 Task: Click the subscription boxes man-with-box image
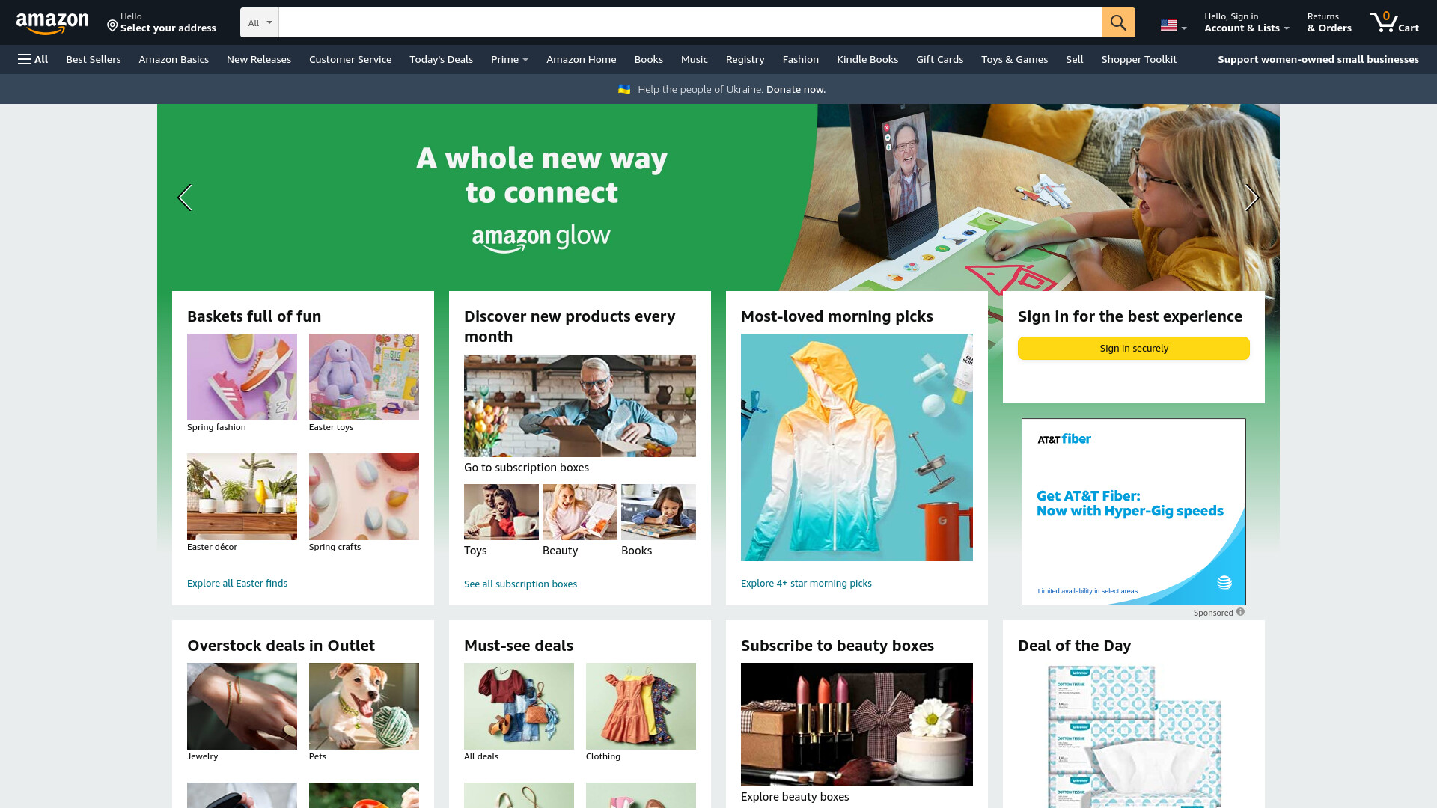coord(580,405)
